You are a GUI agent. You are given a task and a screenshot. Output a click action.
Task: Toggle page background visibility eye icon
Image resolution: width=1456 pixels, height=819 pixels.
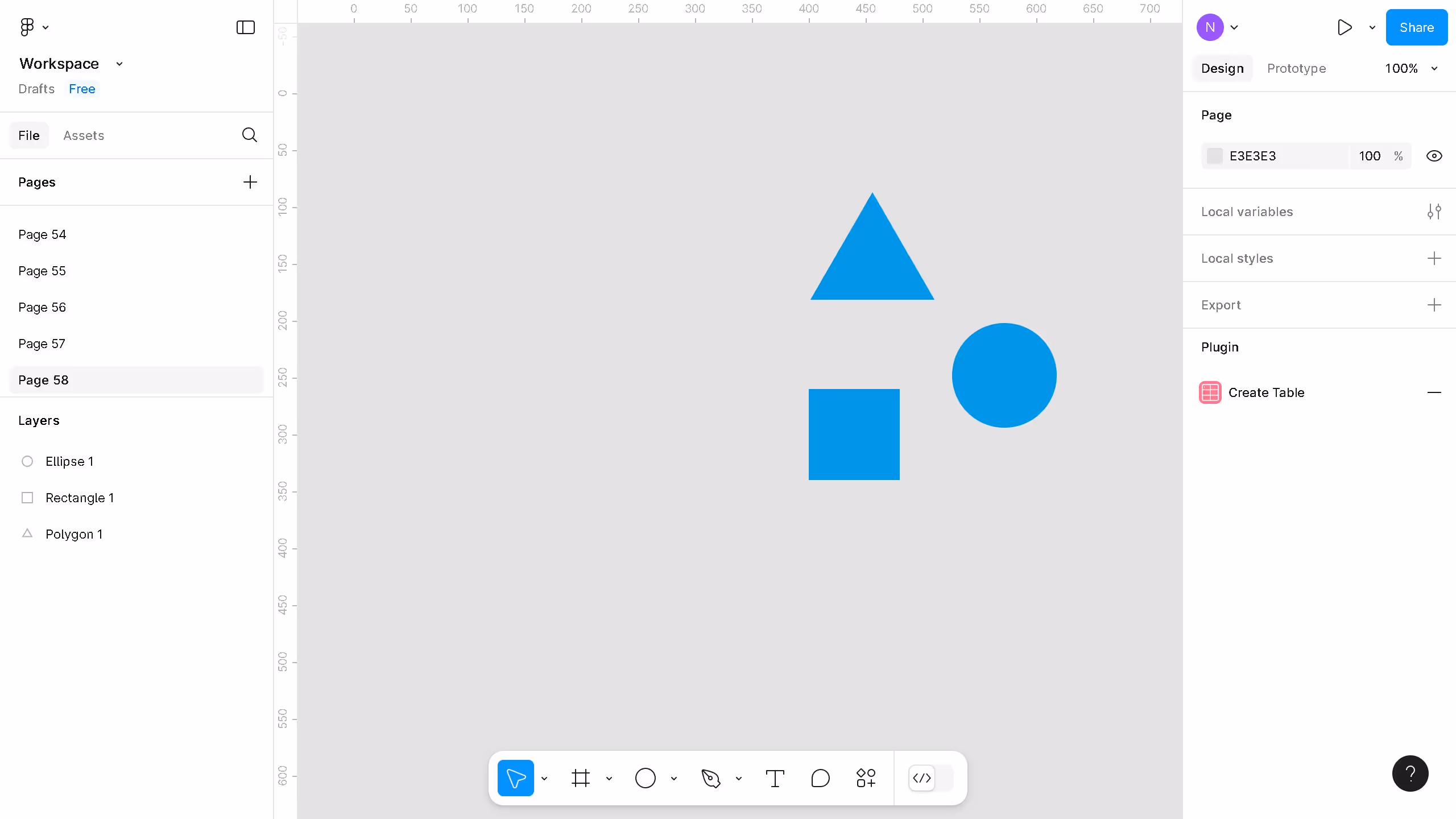[x=1434, y=156]
